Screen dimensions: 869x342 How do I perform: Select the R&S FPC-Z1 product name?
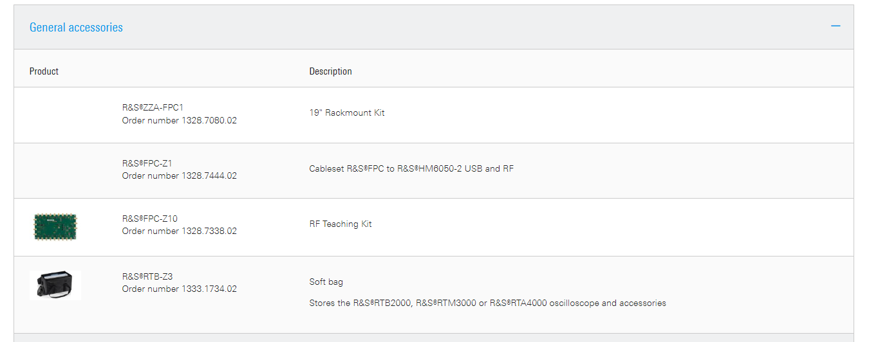(x=147, y=163)
